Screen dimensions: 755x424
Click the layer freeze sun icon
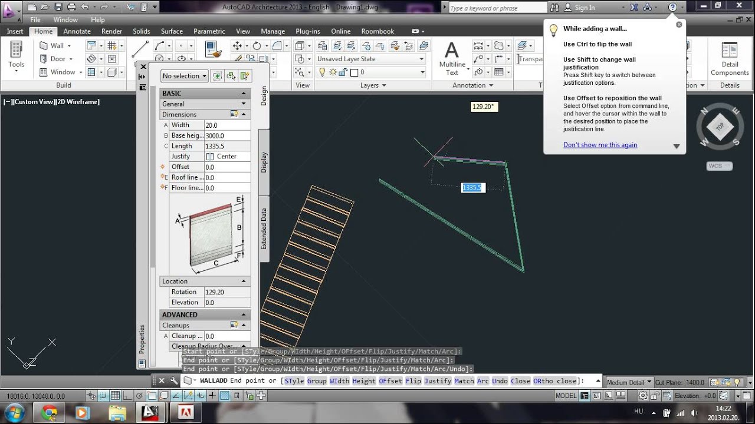[333, 72]
